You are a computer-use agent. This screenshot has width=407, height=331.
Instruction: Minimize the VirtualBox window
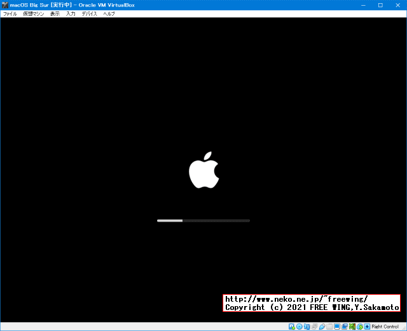point(363,5)
